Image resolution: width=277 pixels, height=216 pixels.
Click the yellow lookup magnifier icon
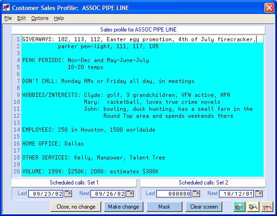click(x=253, y=207)
